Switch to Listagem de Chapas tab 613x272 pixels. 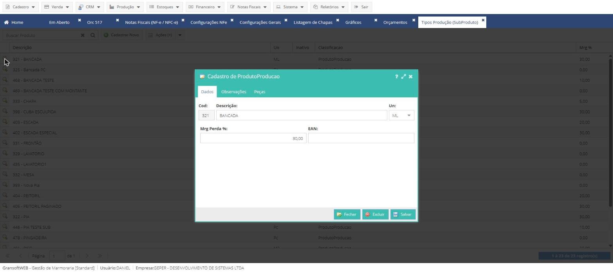[x=313, y=22]
